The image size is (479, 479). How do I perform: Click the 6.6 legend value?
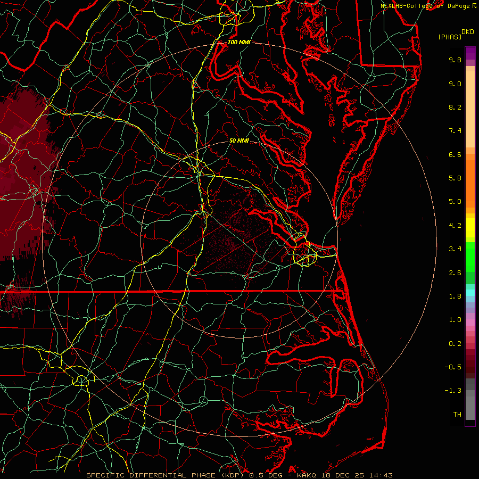pyautogui.click(x=455, y=154)
